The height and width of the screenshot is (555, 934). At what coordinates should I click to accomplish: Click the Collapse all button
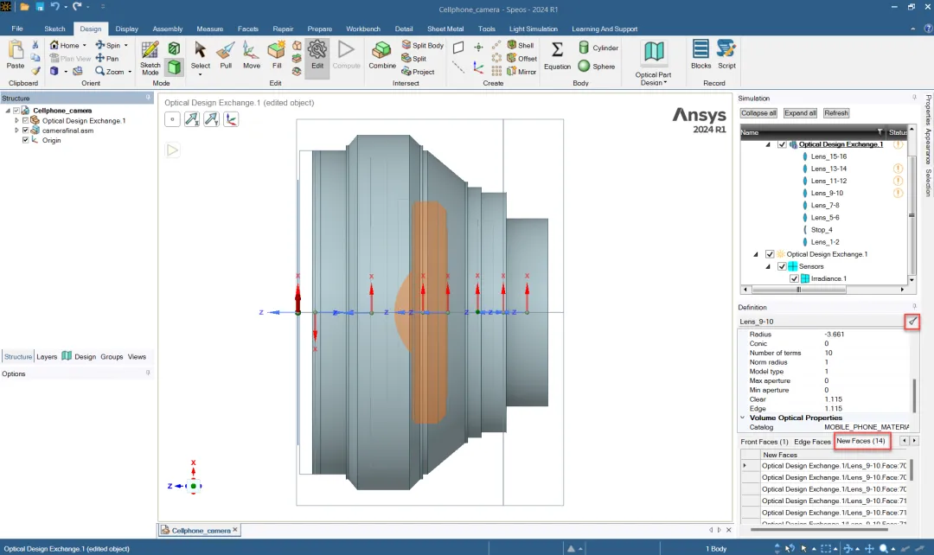(758, 113)
